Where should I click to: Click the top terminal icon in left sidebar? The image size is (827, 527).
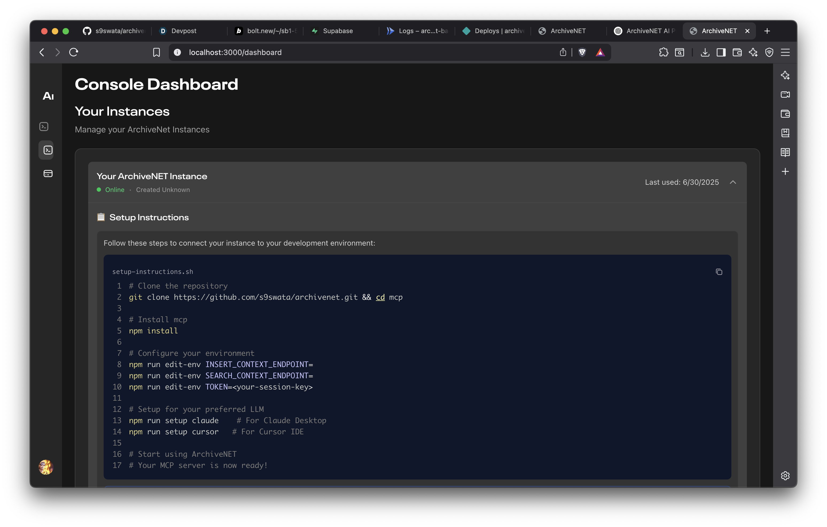click(x=44, y=127)
